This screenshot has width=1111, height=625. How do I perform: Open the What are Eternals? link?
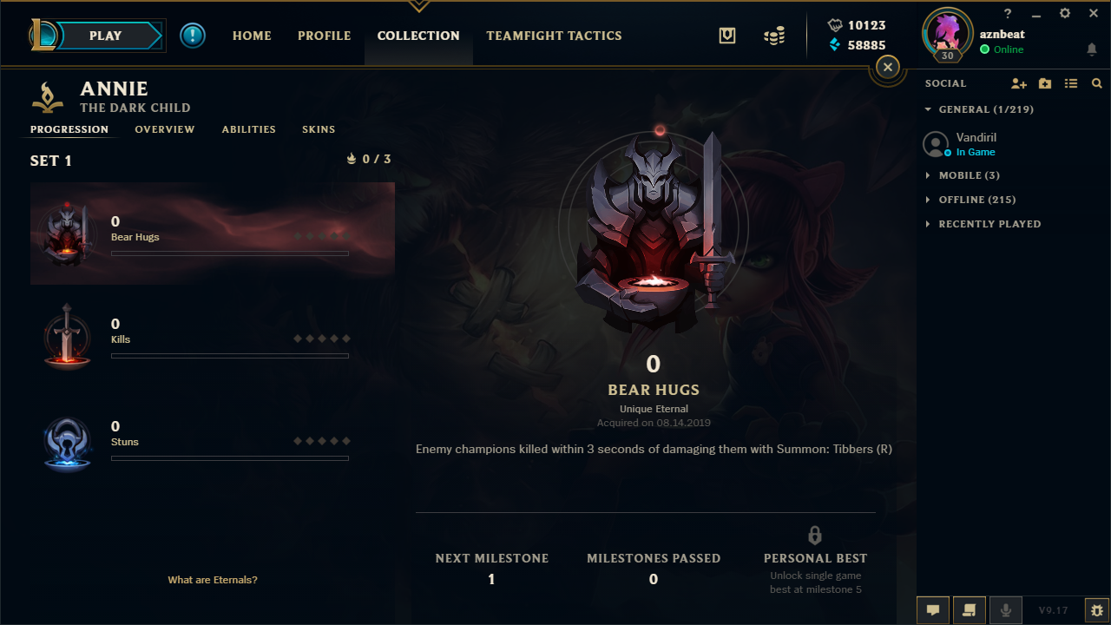click(213, 580)
